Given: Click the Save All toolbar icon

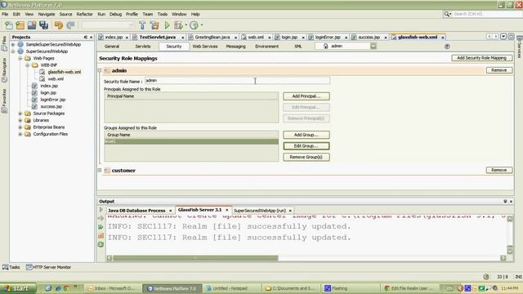Looking at the screenshot, I should [43, 25].
